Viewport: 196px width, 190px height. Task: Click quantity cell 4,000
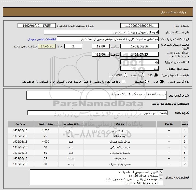(46, 142)
